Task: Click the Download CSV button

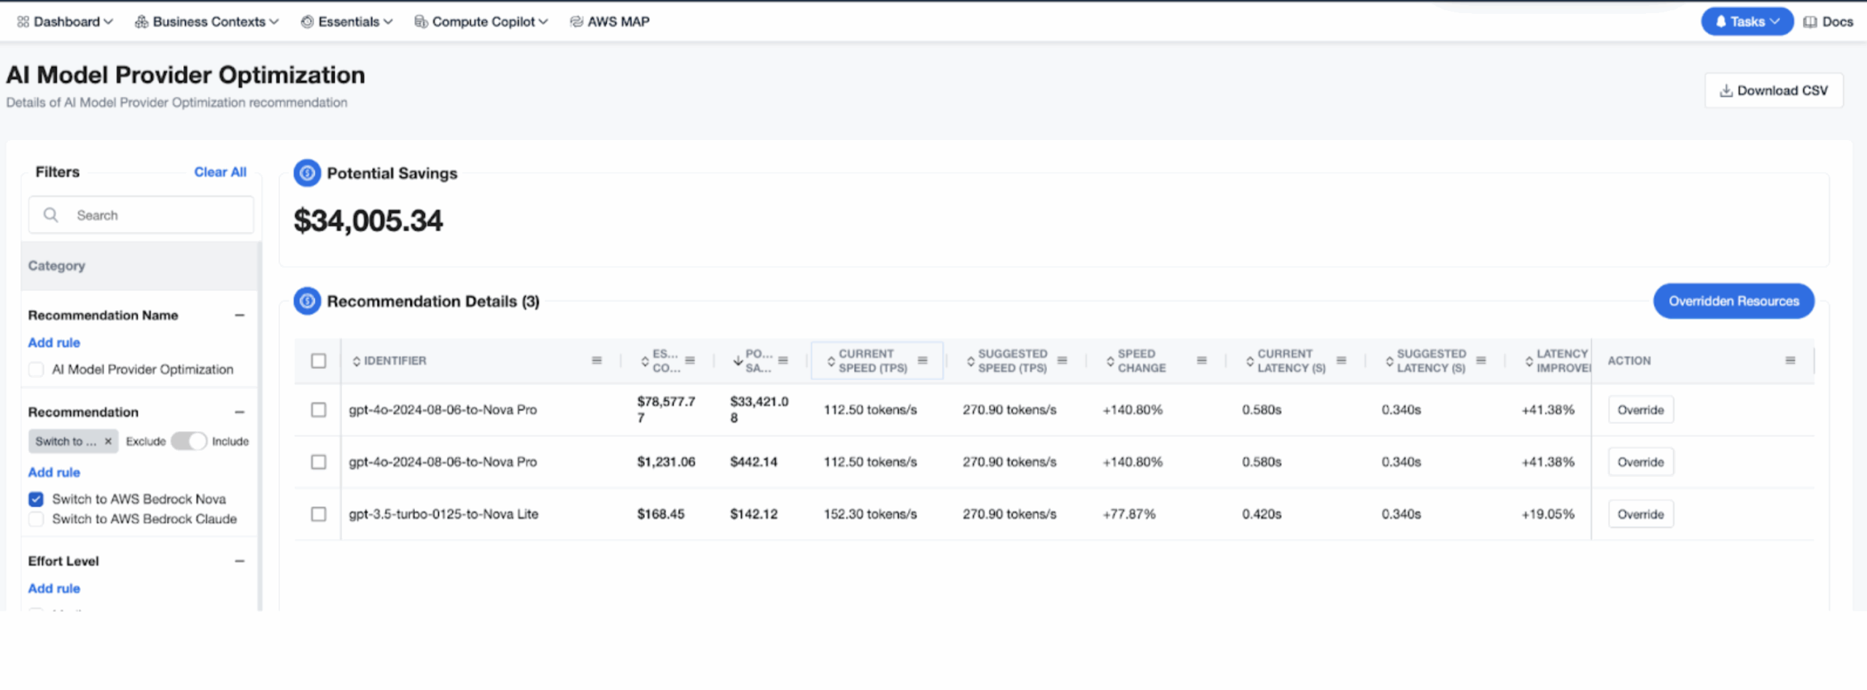Action: pos(1774,90)
